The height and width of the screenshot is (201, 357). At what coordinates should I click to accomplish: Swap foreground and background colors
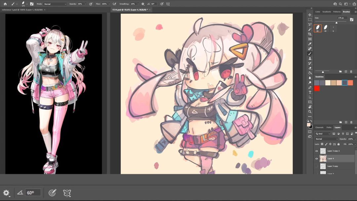pyautogui.click(x=311, y=121)
